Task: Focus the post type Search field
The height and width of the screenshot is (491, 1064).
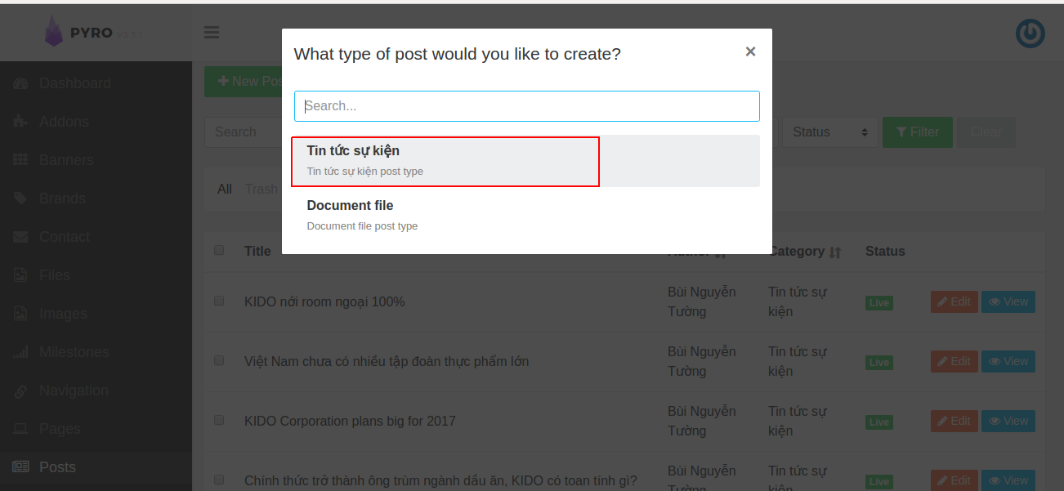Action: point(526,106)
